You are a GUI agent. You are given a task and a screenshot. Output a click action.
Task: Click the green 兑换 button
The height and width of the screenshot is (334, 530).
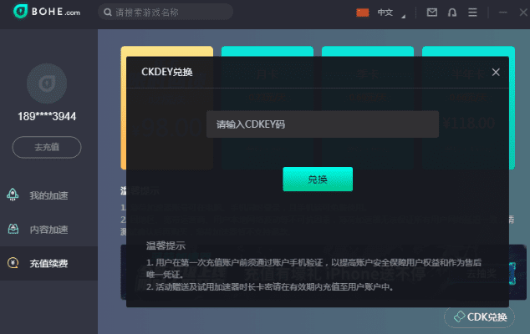coord(318,179)
